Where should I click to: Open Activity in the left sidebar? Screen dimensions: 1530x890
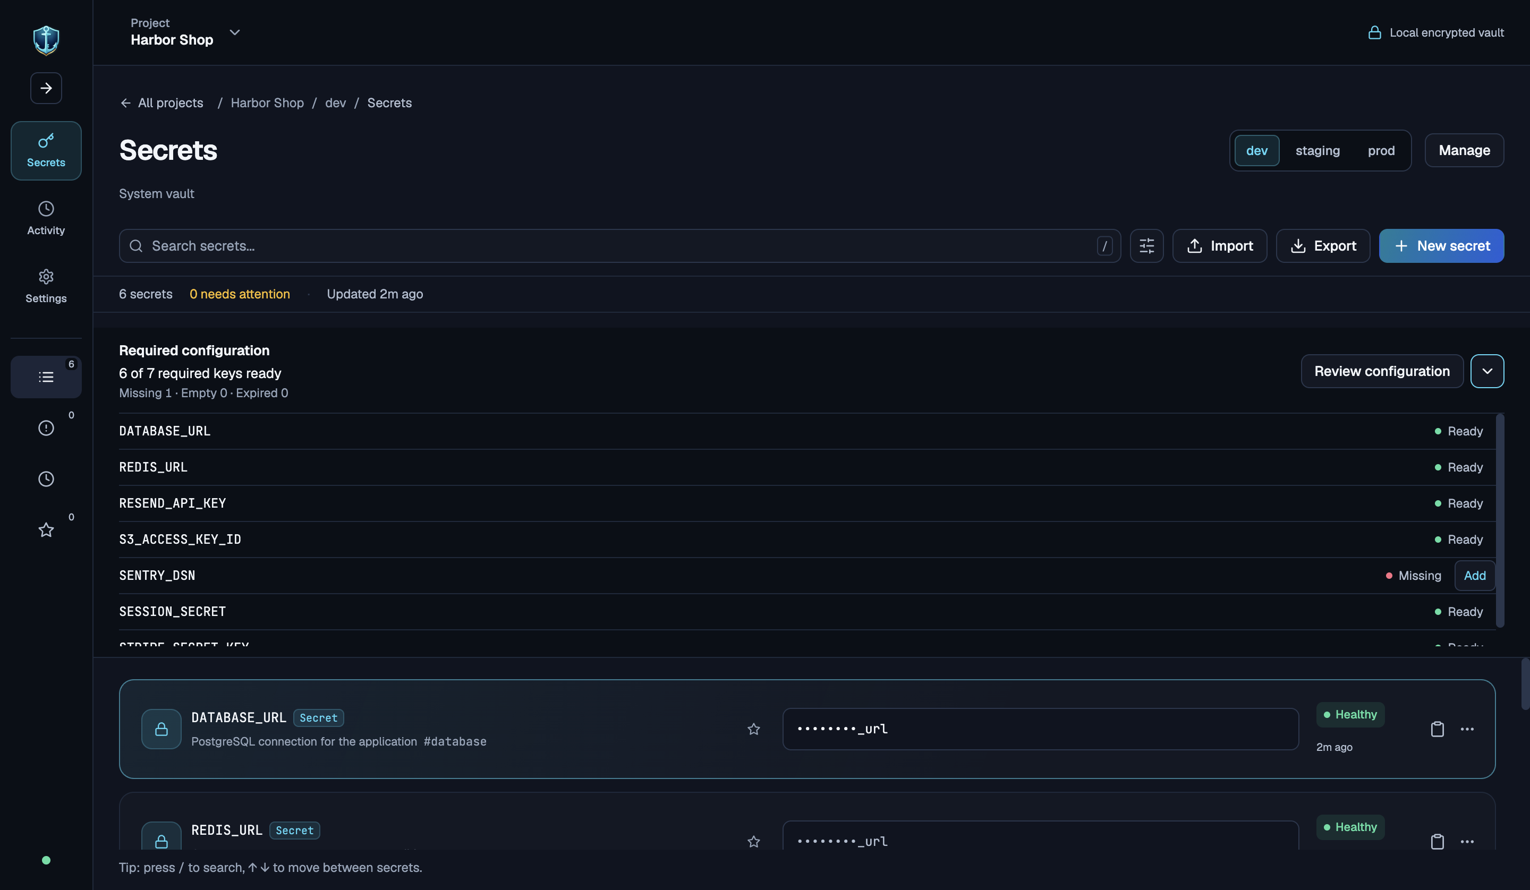(x=46, y=218)
